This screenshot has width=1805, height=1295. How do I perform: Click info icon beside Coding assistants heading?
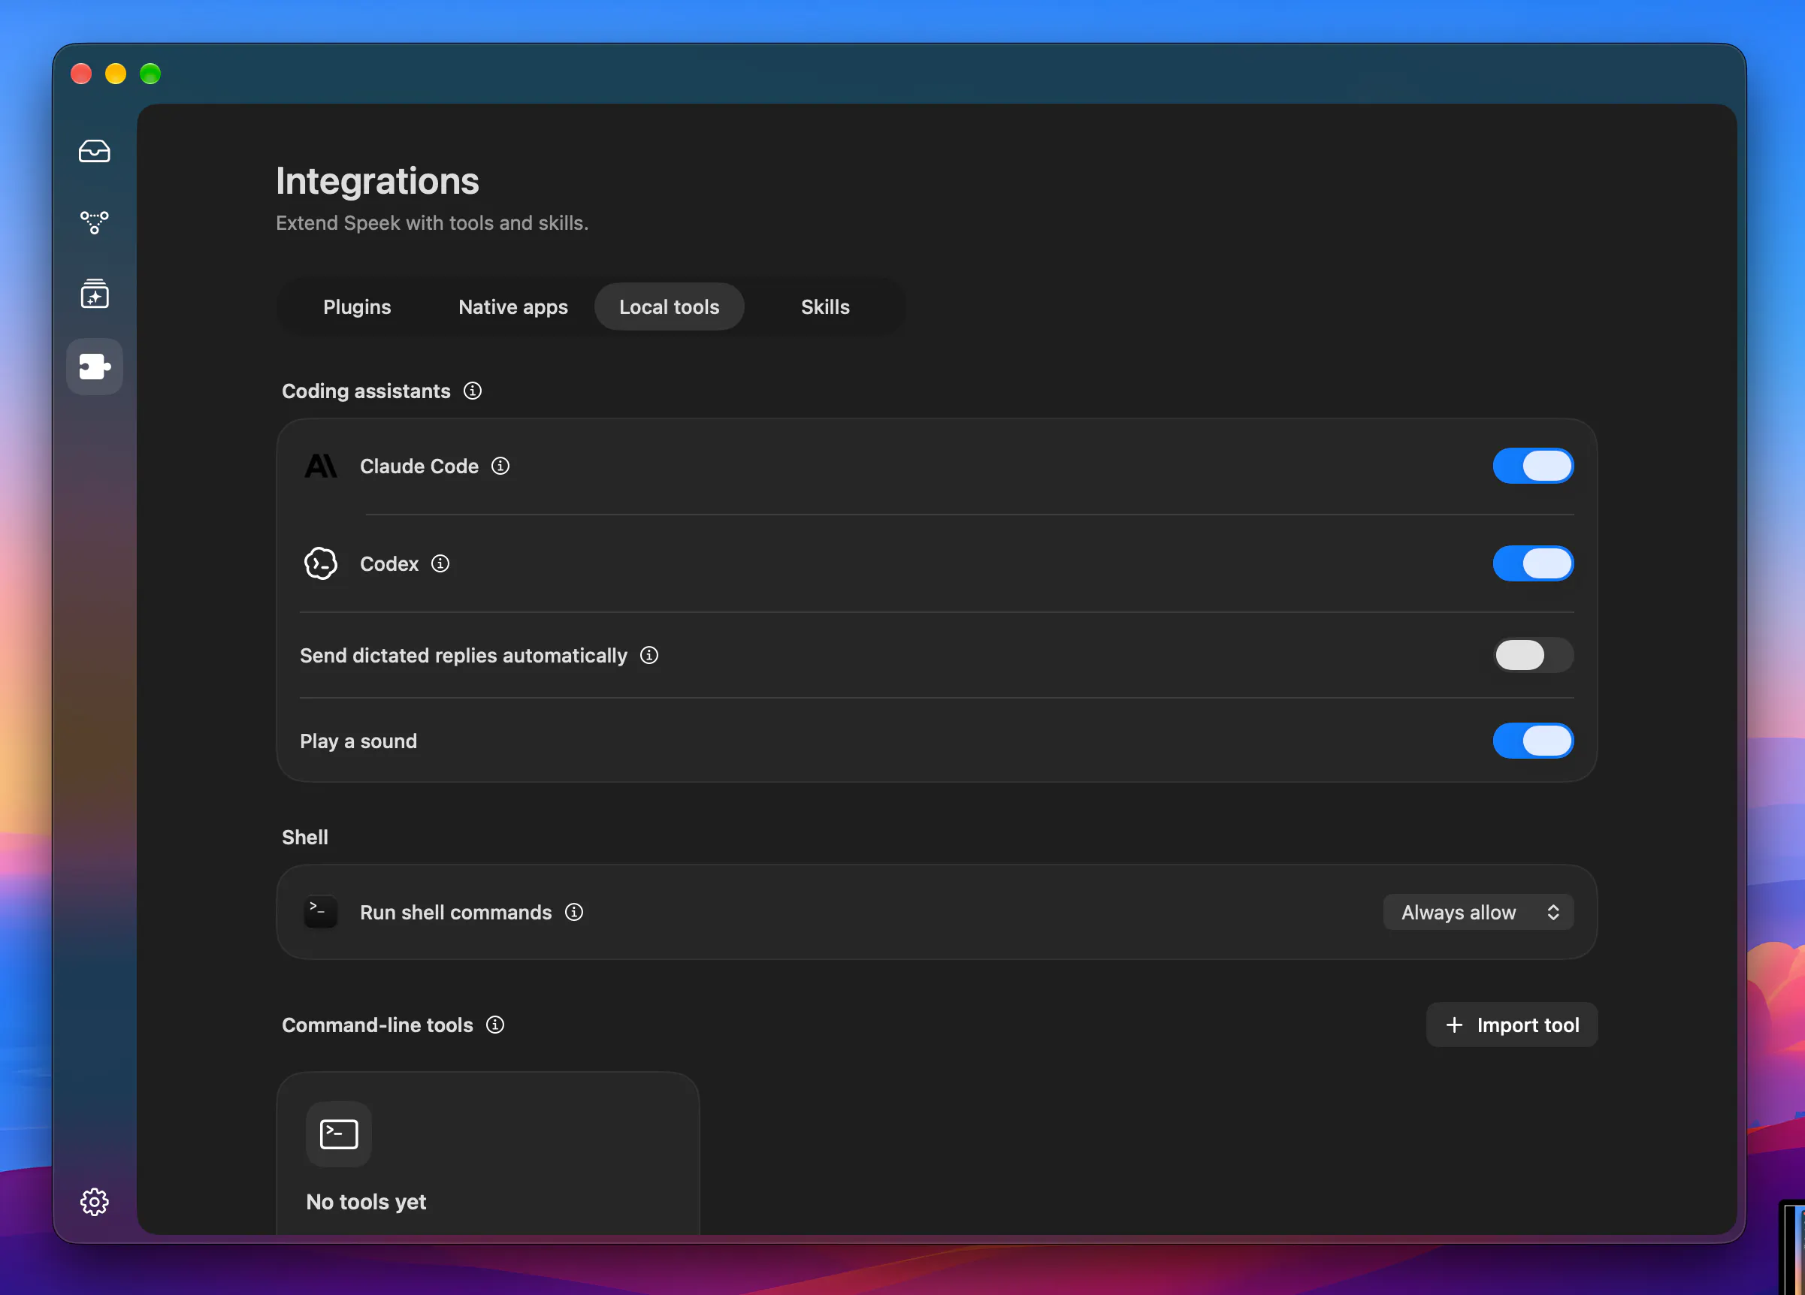[x=473, y=391]
